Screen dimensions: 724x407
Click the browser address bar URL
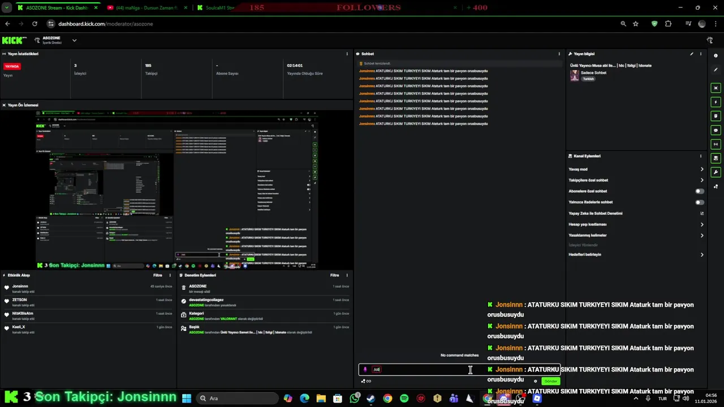click(105, 24)
